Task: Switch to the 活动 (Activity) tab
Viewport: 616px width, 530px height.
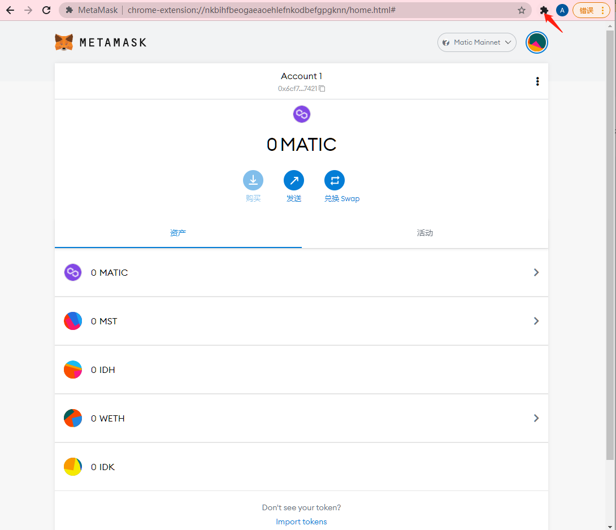Action: coord(424,233)
